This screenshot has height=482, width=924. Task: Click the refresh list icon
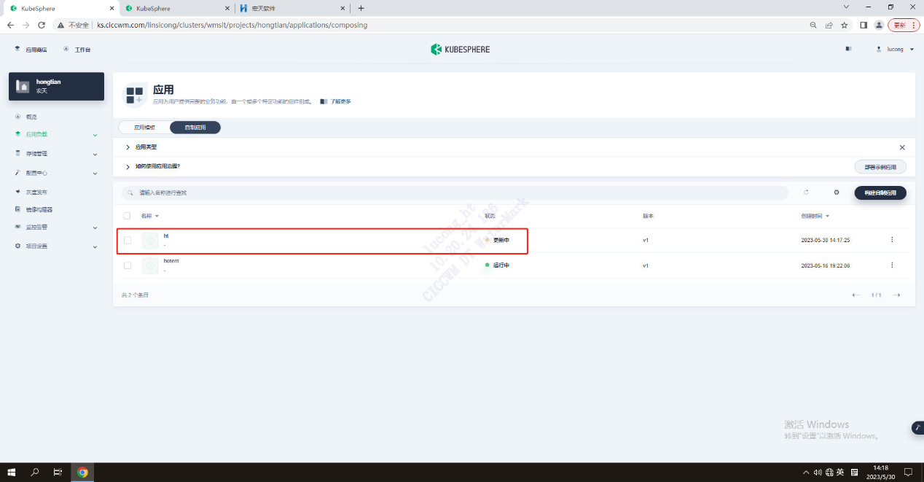click(807, 193)
